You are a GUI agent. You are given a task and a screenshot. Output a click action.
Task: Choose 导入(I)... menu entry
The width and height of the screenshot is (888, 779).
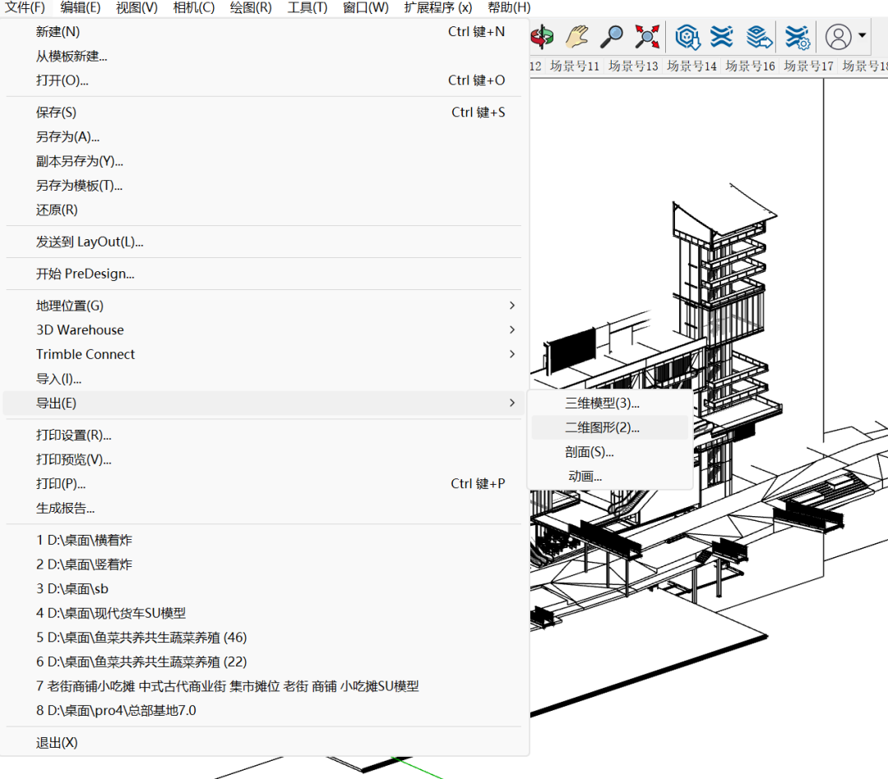(263, 379)
